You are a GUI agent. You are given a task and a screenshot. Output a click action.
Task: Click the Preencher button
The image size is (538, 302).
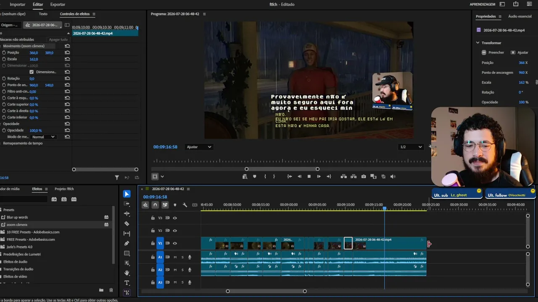tap(493, 52)
